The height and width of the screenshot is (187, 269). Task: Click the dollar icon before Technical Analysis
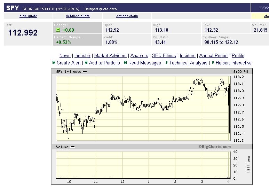167,63
